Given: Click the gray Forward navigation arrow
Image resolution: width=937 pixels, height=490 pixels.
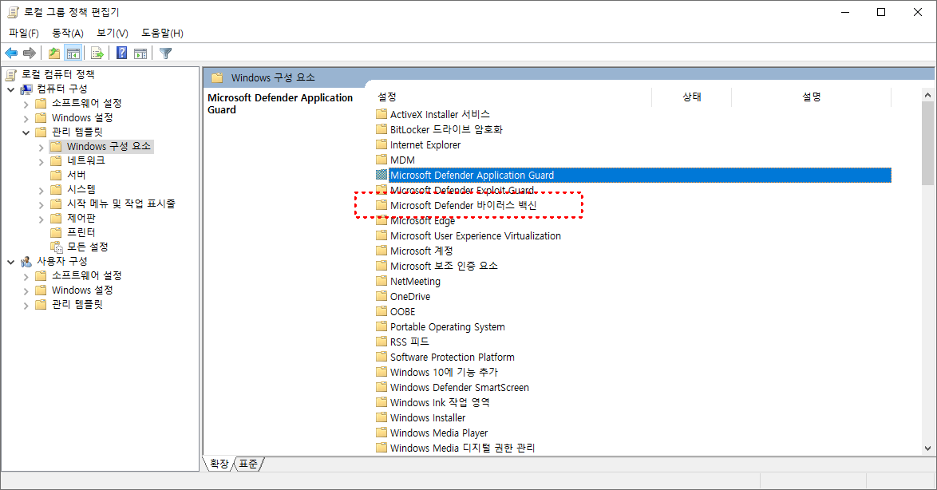Looking at the screenshot, I should click(30, 53).
